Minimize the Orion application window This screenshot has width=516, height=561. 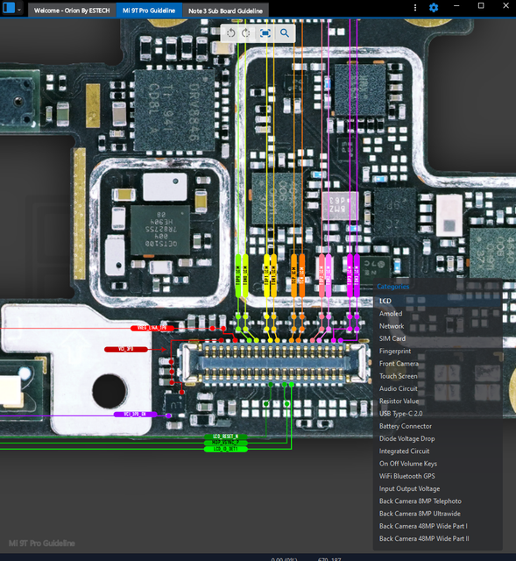pos(456,6)
